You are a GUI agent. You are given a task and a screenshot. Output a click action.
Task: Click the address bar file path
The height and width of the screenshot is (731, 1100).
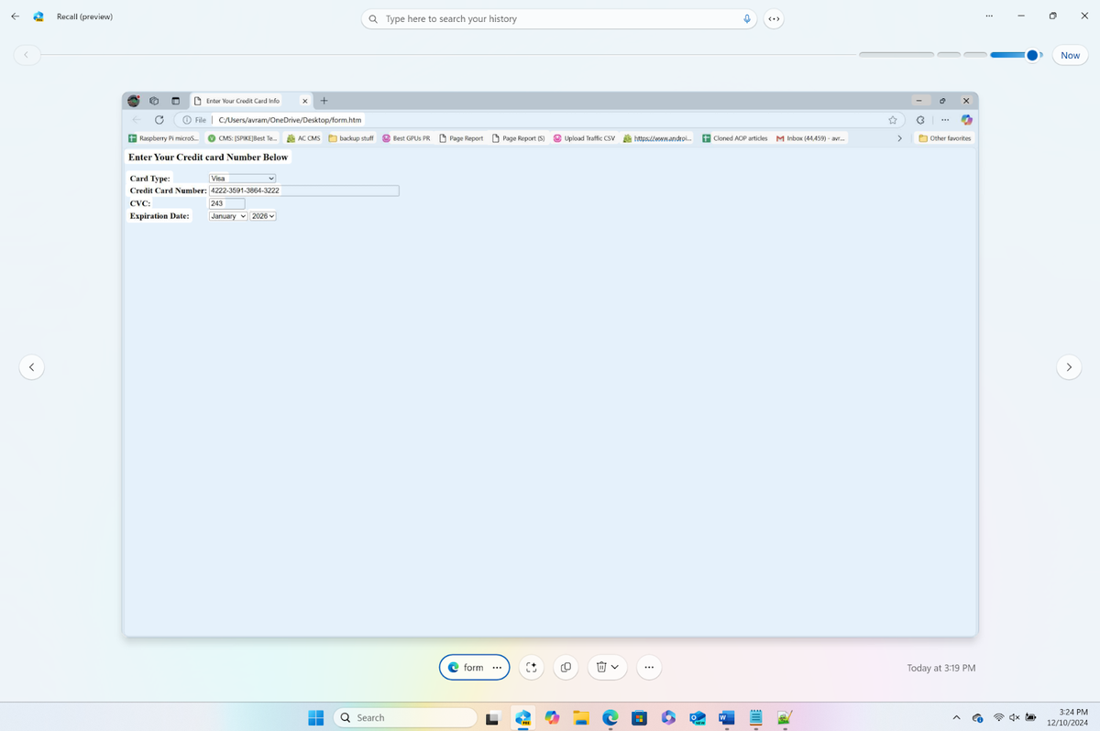click(291, 120)
